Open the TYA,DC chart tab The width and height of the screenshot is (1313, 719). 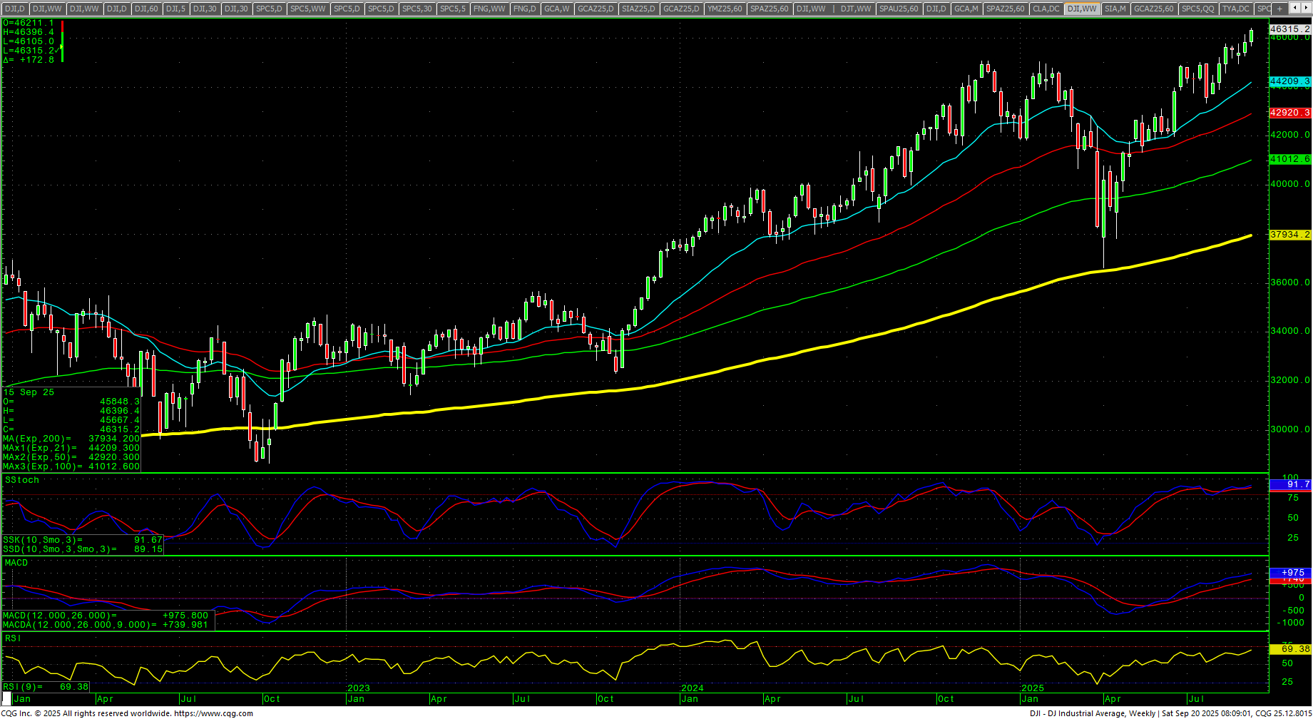point(1235,9)
